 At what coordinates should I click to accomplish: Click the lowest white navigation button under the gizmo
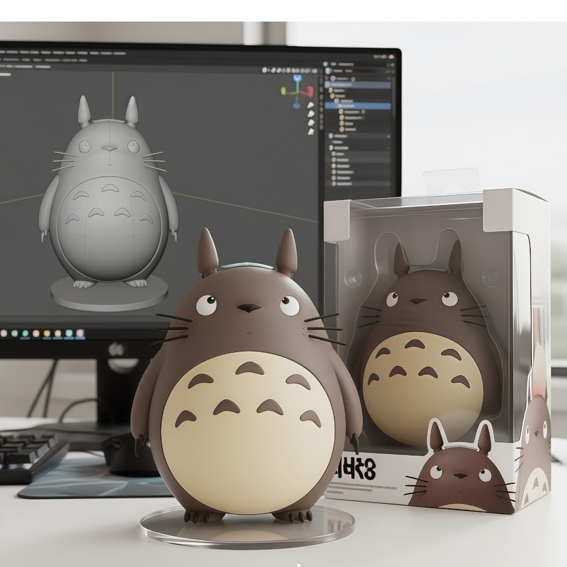pos(310,132)
